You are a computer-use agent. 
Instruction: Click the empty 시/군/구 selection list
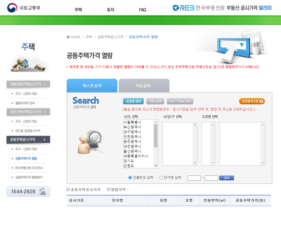click(x=180, y=144)
